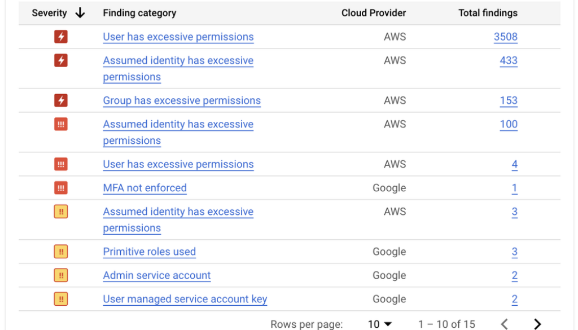Click the 3508 total findings count
578x330 pixels.
[x=505, y=37]
